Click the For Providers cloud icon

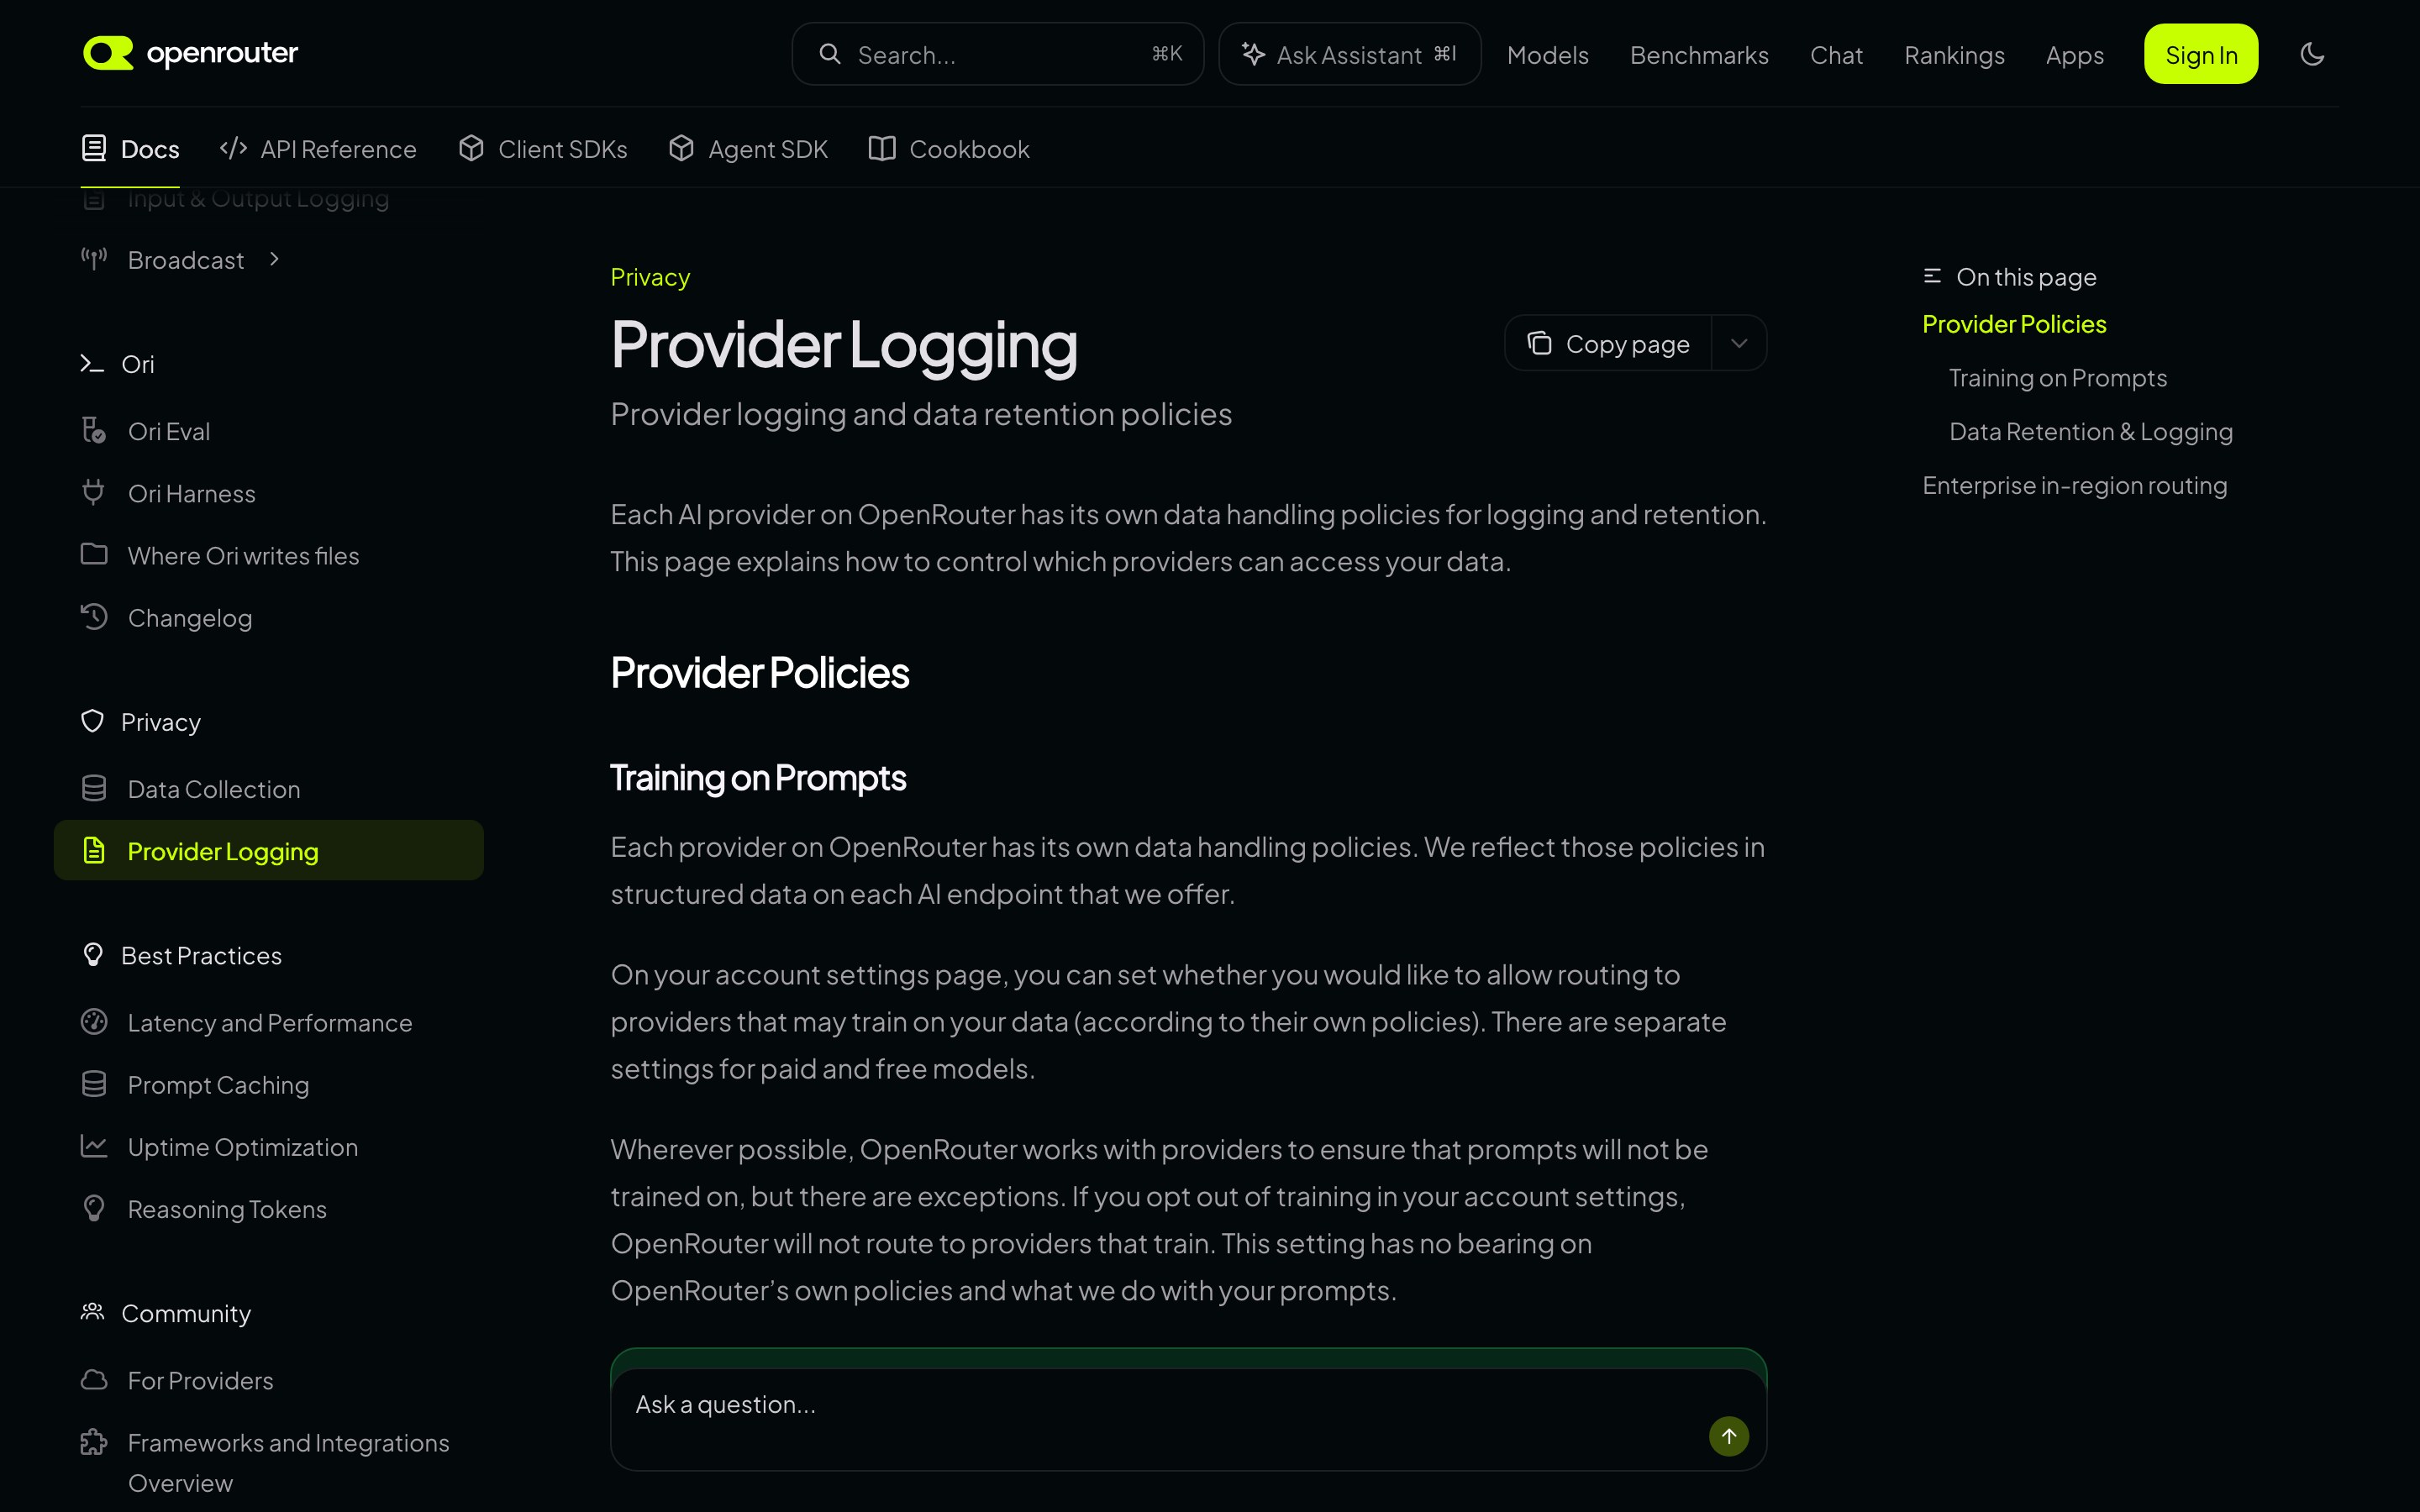click(x=94, y=1380)
